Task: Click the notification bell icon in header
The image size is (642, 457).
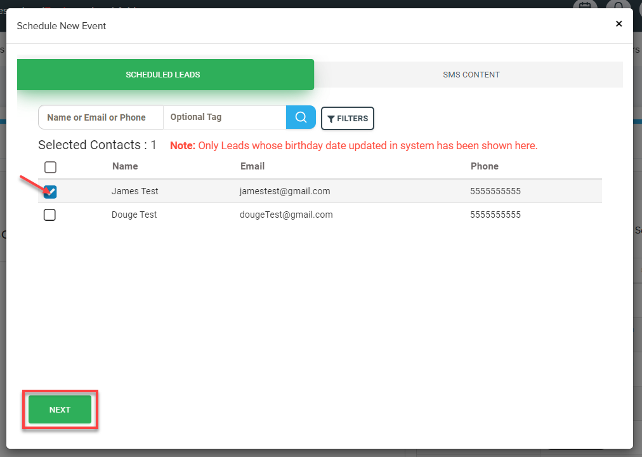Action: click(617, 6)
